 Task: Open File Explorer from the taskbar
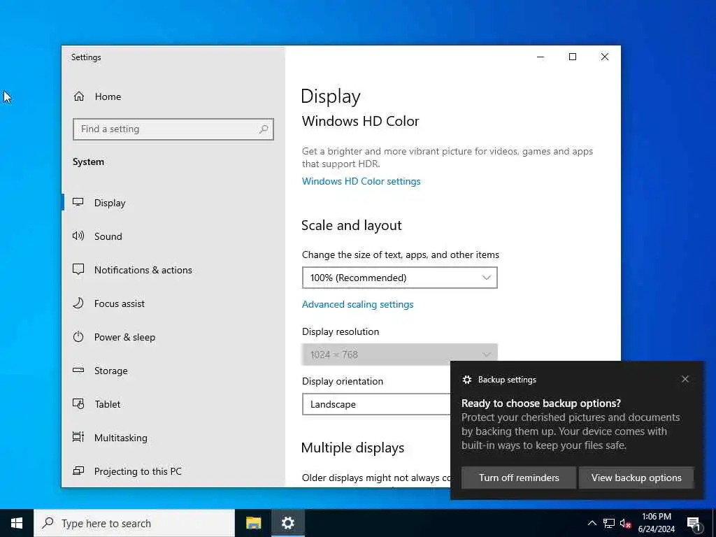(x=253, y=523)
